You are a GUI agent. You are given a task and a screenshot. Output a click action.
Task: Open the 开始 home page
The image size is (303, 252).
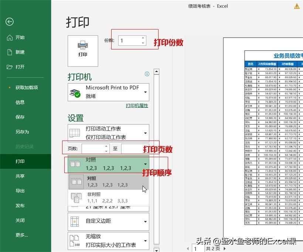point(20,37)
